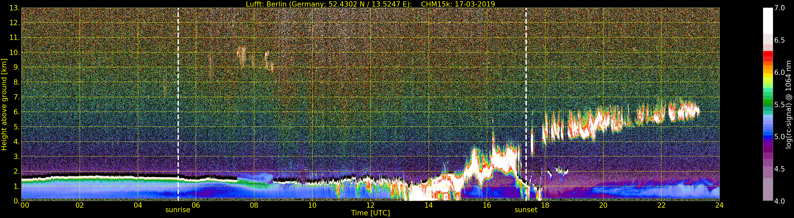794x218 pixels.
Task: Click the 'Time [UTC]' axis label
Action: [x=370, y=213]
